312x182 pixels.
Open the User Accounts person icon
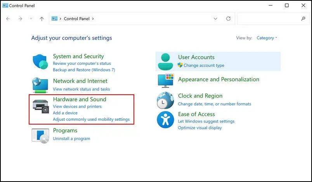tap(165, 62)
